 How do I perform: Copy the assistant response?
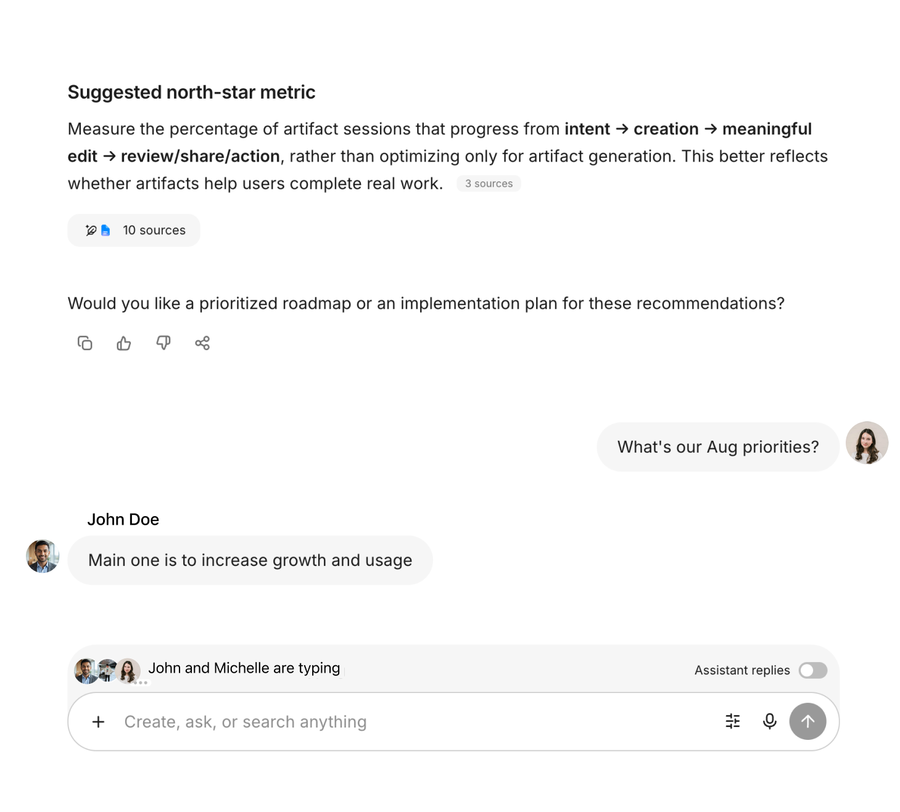(x=85, y=343)
